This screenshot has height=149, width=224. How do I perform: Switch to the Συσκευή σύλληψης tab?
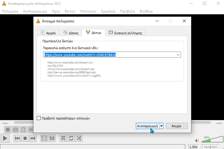[125, 33]
